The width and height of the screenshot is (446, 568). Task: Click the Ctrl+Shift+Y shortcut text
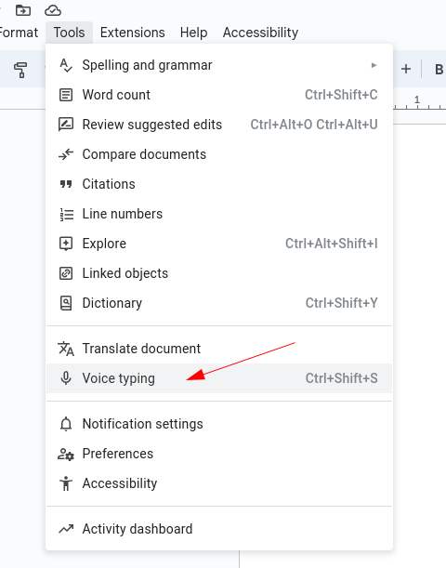pos(341,303)
